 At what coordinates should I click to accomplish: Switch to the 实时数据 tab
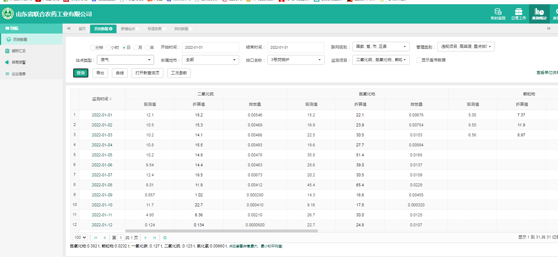coord(181,29)
